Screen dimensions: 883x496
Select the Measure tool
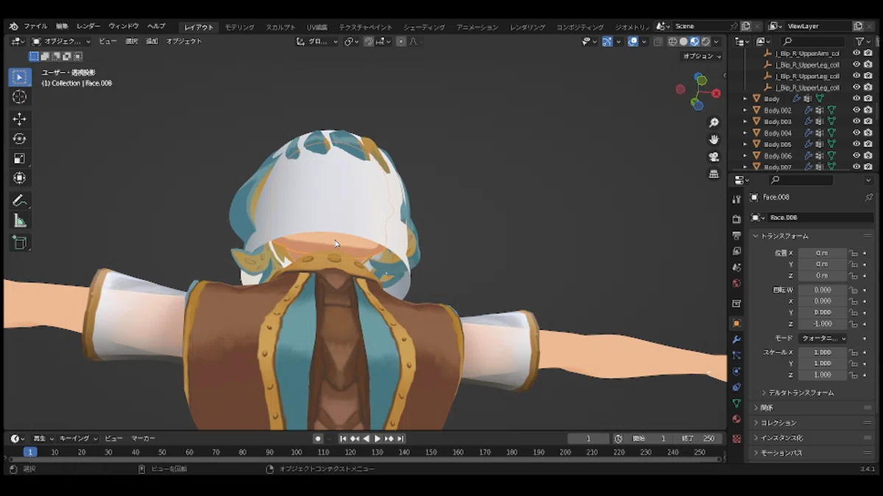pos(20,220)
